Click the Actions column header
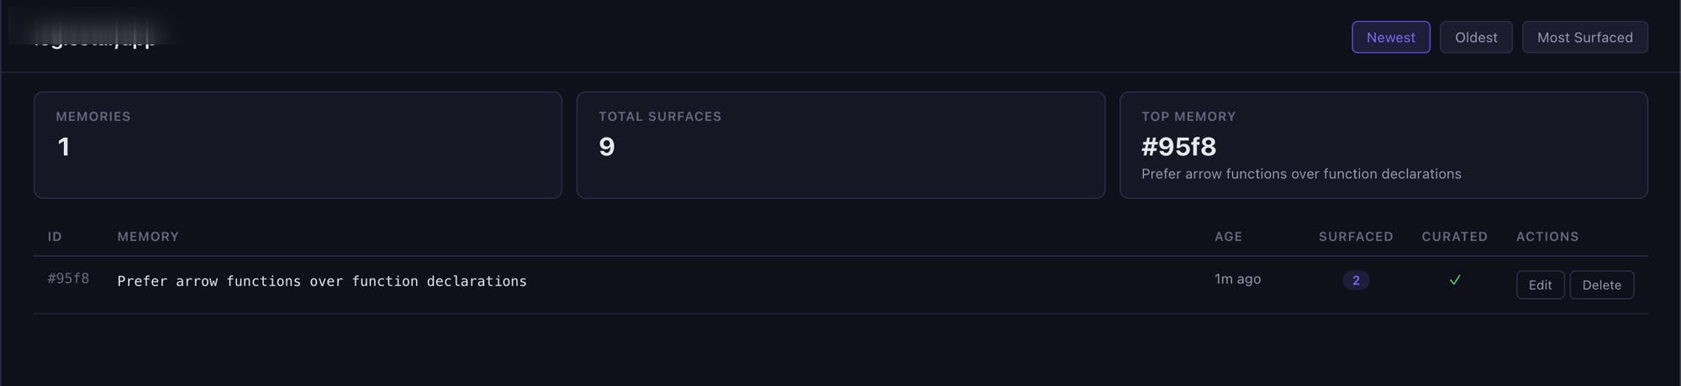Image resolution: width=1681 pixels, height=386 pixels. [x=1547, y=237]
